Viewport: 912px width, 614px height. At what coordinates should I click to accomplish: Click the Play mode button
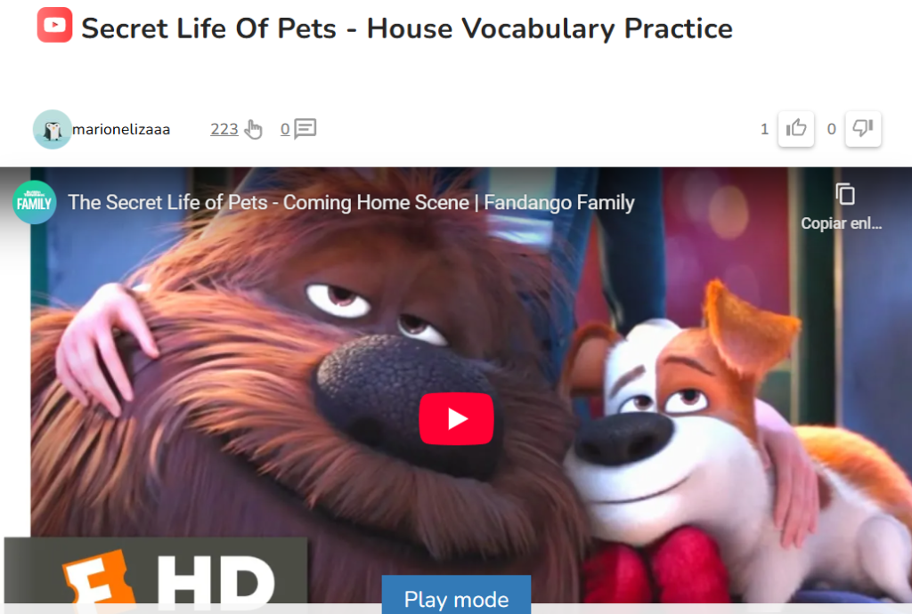[457, 594]
